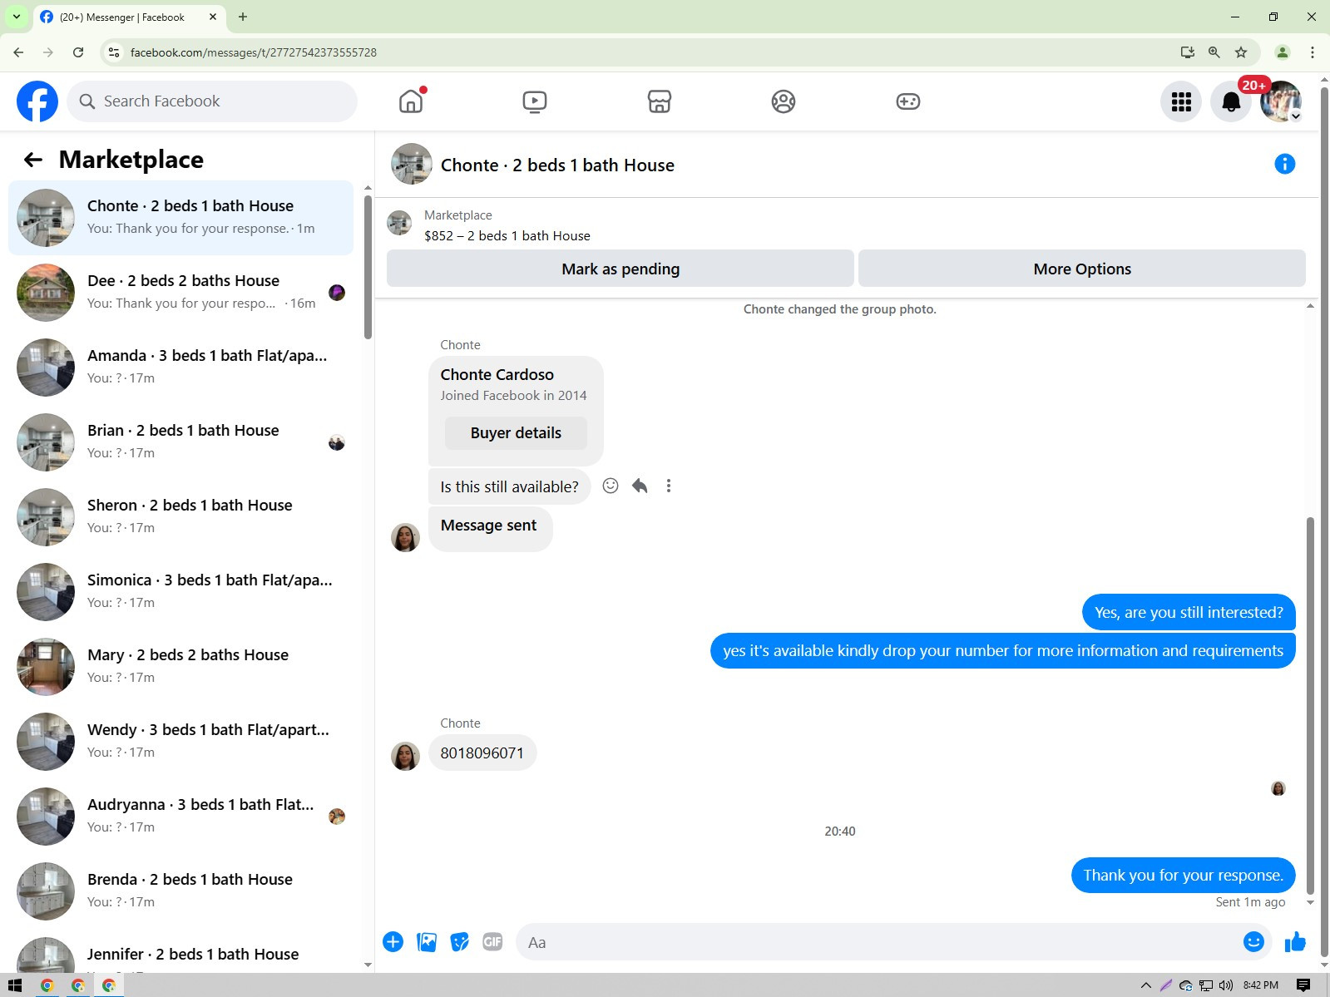Choose a sticker in composer

coord(460,942)
